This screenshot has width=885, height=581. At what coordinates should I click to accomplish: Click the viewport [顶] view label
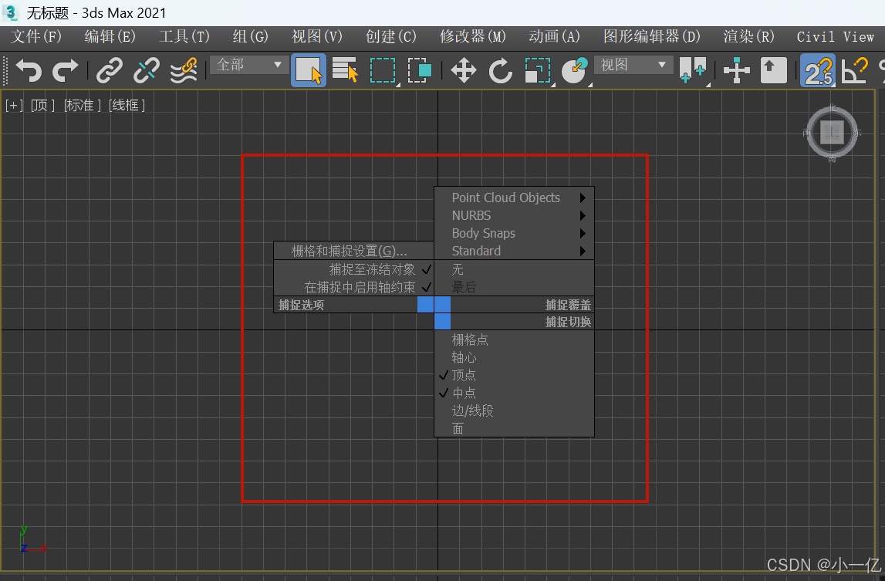tap(42, 105)
